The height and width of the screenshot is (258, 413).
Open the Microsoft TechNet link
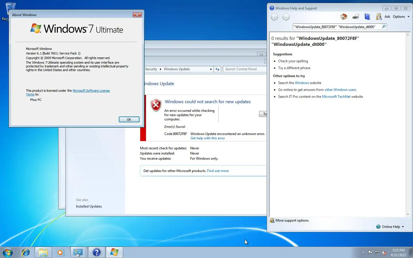pyautogui.click(x=336, y=97)
